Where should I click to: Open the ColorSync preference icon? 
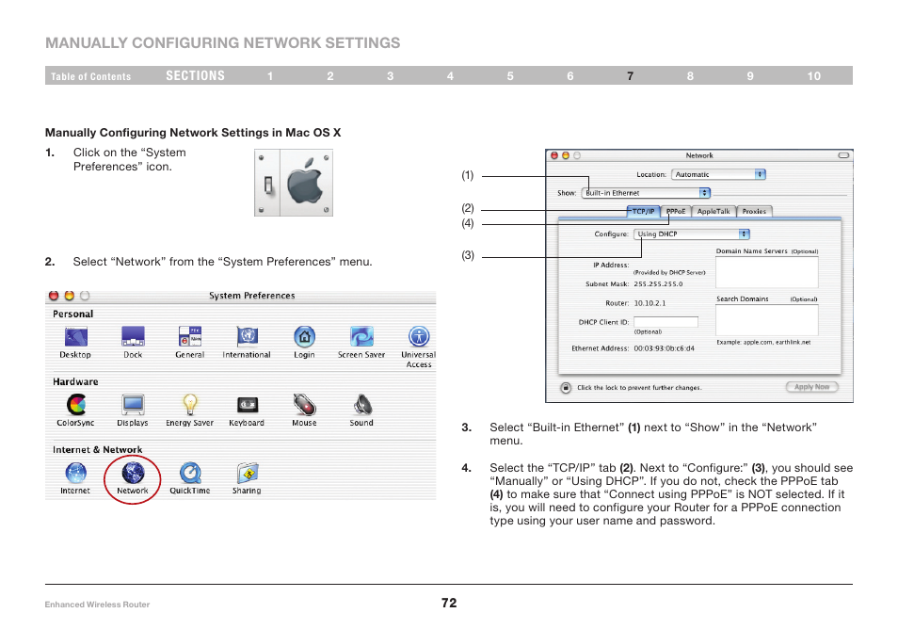coord(75,405)
